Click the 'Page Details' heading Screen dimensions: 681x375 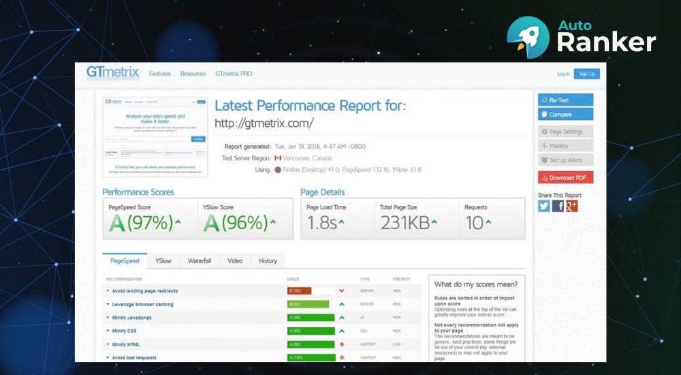(323, 192)
